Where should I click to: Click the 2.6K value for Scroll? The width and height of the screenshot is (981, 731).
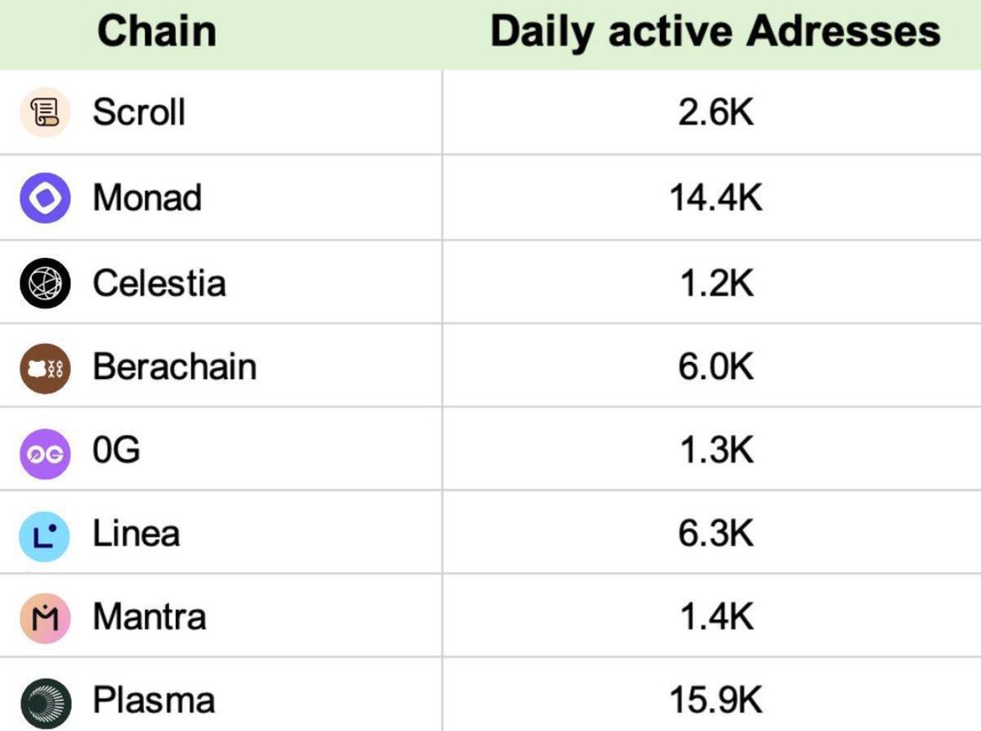point(716,113)
